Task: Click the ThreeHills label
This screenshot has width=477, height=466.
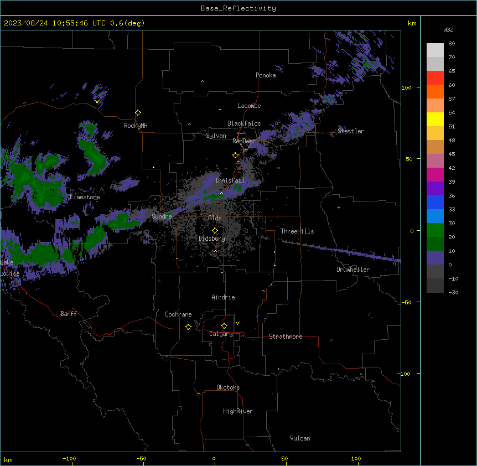Action: tap(297, 231)
